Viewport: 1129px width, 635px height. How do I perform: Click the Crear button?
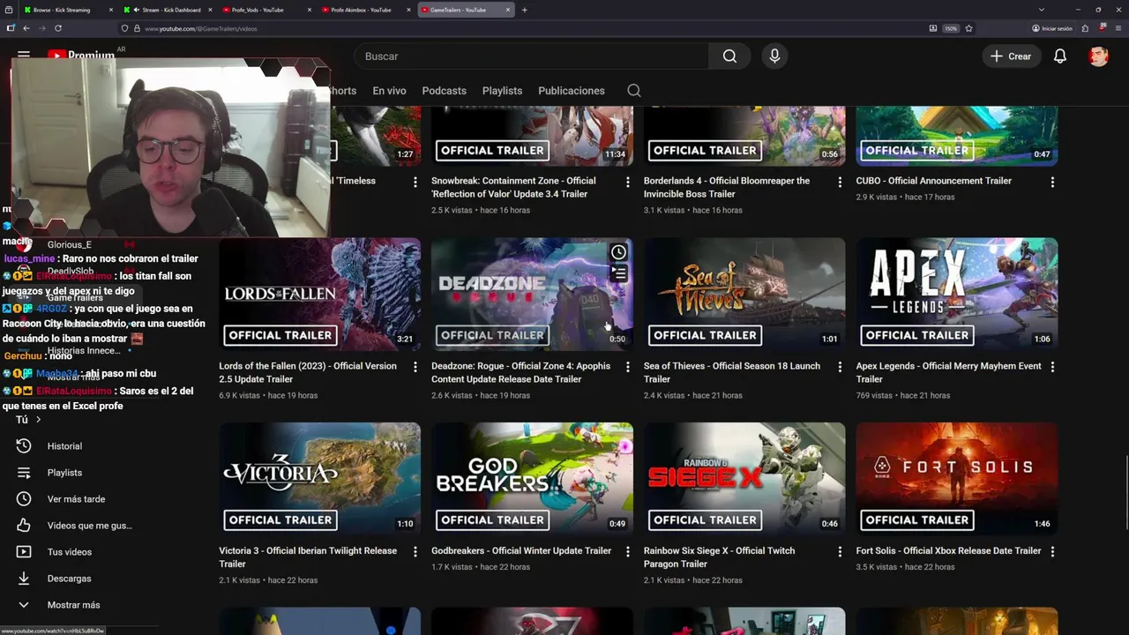click(1011, 56)
